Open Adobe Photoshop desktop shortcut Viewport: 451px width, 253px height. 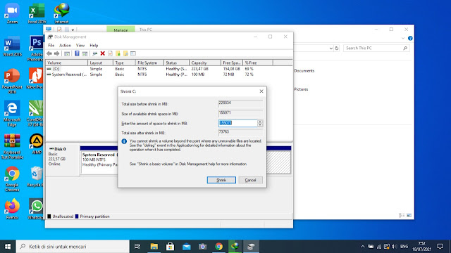coord(36,48)
